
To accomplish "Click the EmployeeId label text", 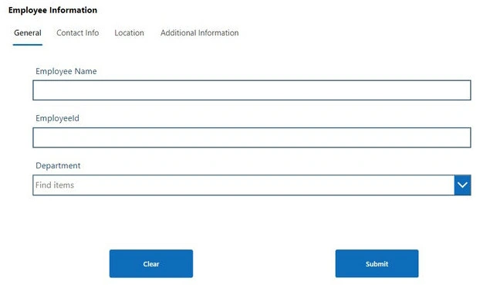I will pos(57,118).
